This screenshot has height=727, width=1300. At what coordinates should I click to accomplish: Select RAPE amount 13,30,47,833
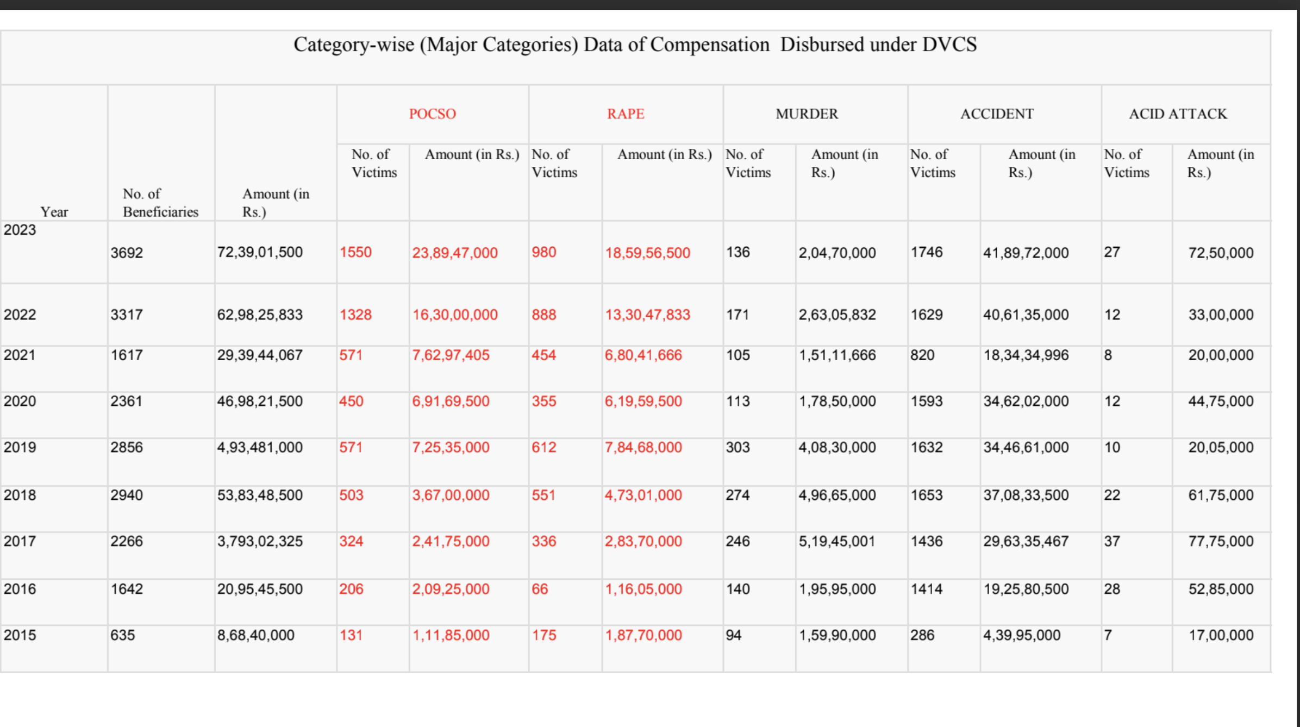[647, 315]
